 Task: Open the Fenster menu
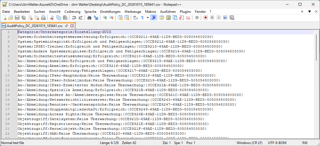click(x=200, y=12)
